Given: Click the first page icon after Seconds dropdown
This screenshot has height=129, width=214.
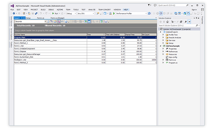Looking at the screenshot, I should (x=48, y=21).
